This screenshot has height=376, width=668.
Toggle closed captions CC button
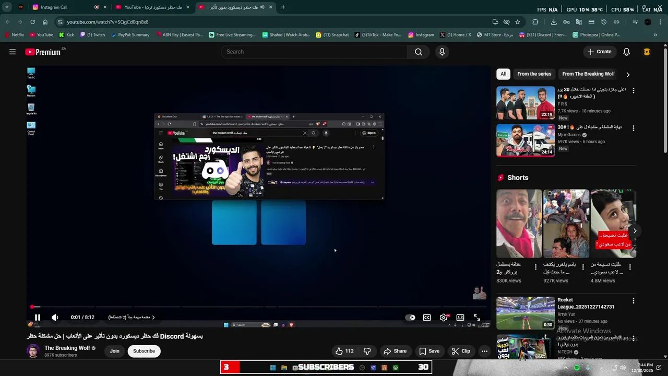(427, 317)
